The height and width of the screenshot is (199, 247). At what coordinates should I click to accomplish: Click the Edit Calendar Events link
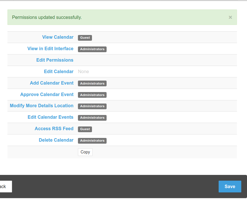click(50, 117)
